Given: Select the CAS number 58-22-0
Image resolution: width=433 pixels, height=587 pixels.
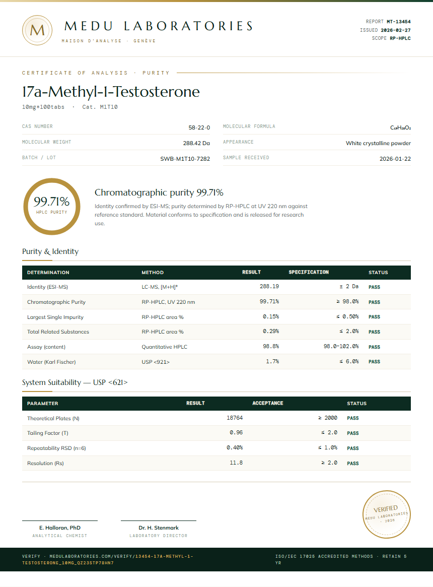Looking at the screenshot, I should pos(199,127).
